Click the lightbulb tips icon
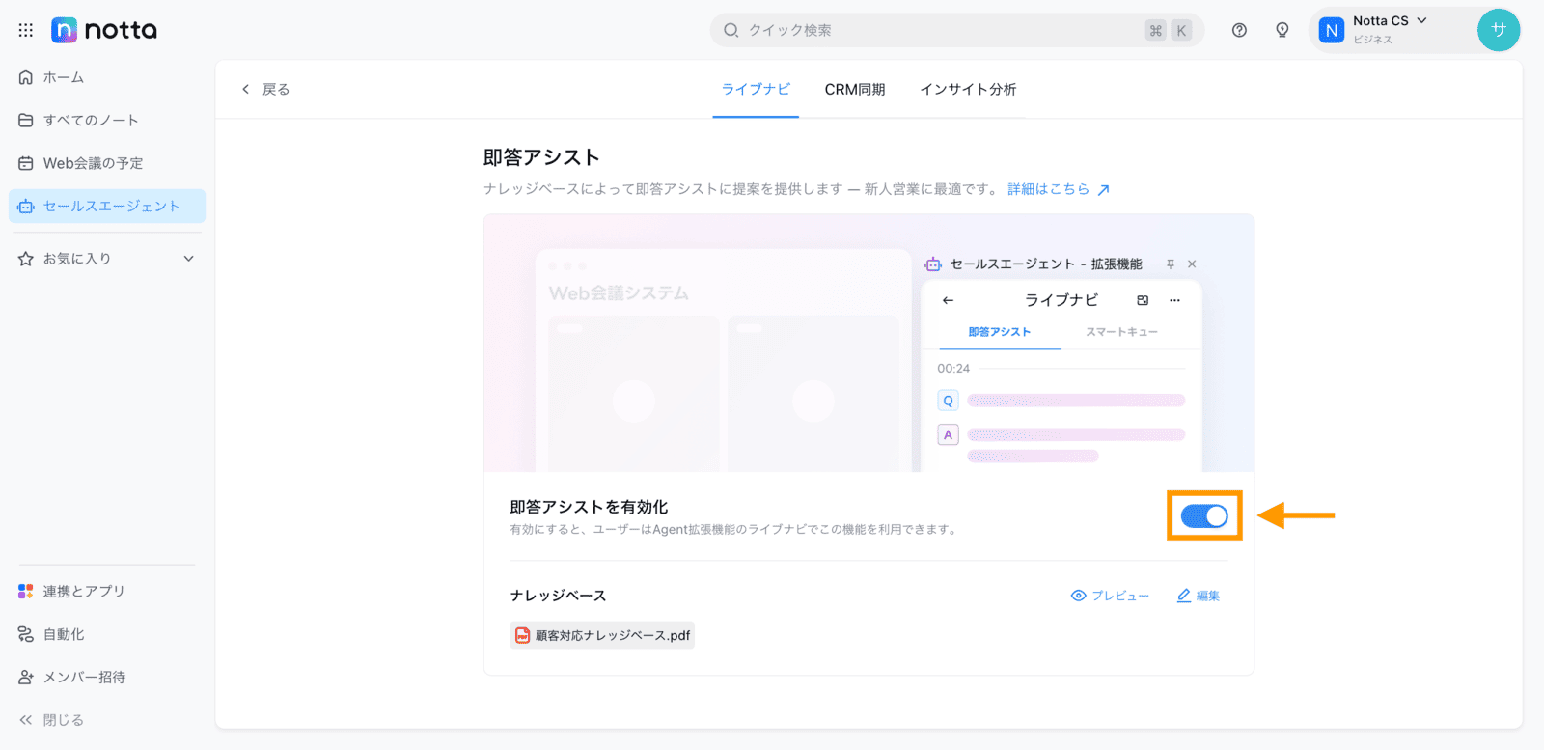1544x750 pixels. 1282,30
